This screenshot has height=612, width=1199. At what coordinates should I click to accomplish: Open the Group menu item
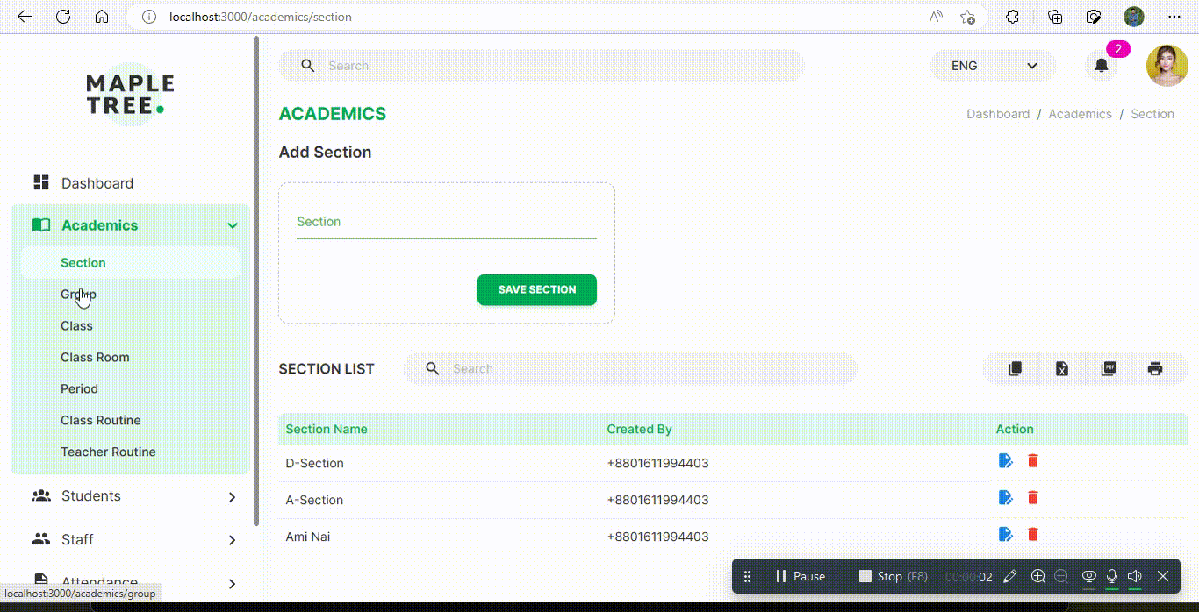[77, 294]
